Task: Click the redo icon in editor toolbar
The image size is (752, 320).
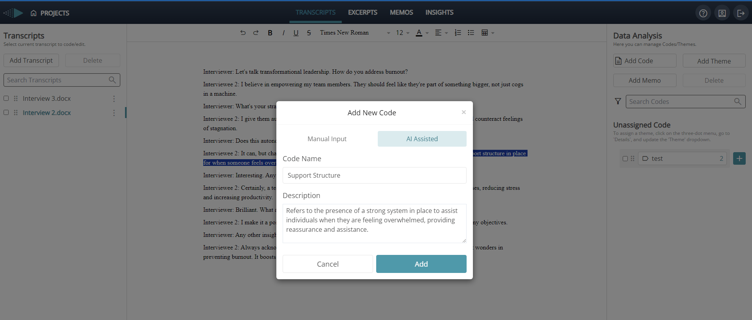Action: coord(256,33)
